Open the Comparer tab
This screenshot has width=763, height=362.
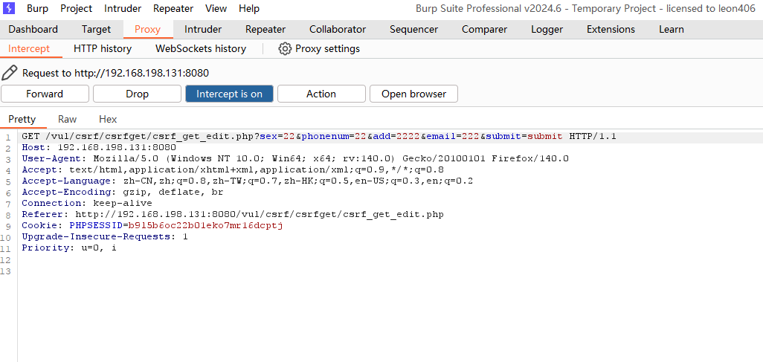pos(485,29)
